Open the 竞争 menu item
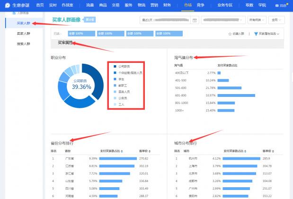Screen dimensions: 293x199 [x=201, y=5]
